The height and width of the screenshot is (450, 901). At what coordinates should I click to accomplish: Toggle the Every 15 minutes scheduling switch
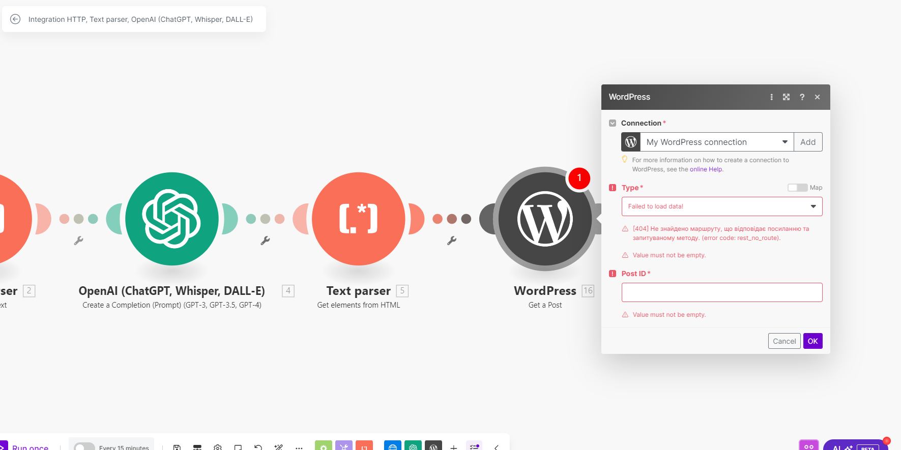tap(84, 447)
